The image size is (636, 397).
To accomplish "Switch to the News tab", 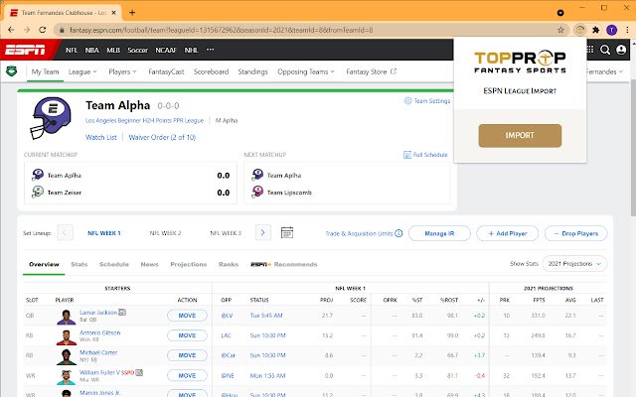I will click(x=149, y=264).
